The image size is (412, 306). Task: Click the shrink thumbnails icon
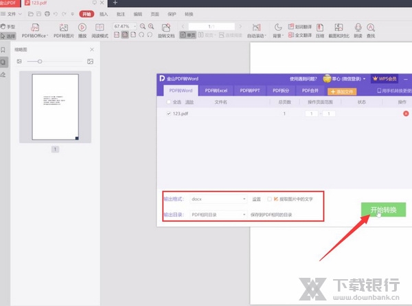point(19,61)
